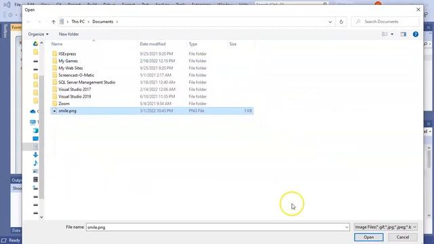434x244 pixels.
Task: Open file type filter Image Files dropdown
Action: coord(386,227)
